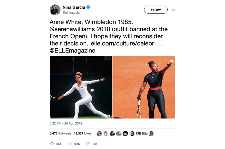This screenshot has width=225, height=149.
Task: Open the tweet options chevron menu
Action: [173, 10]
